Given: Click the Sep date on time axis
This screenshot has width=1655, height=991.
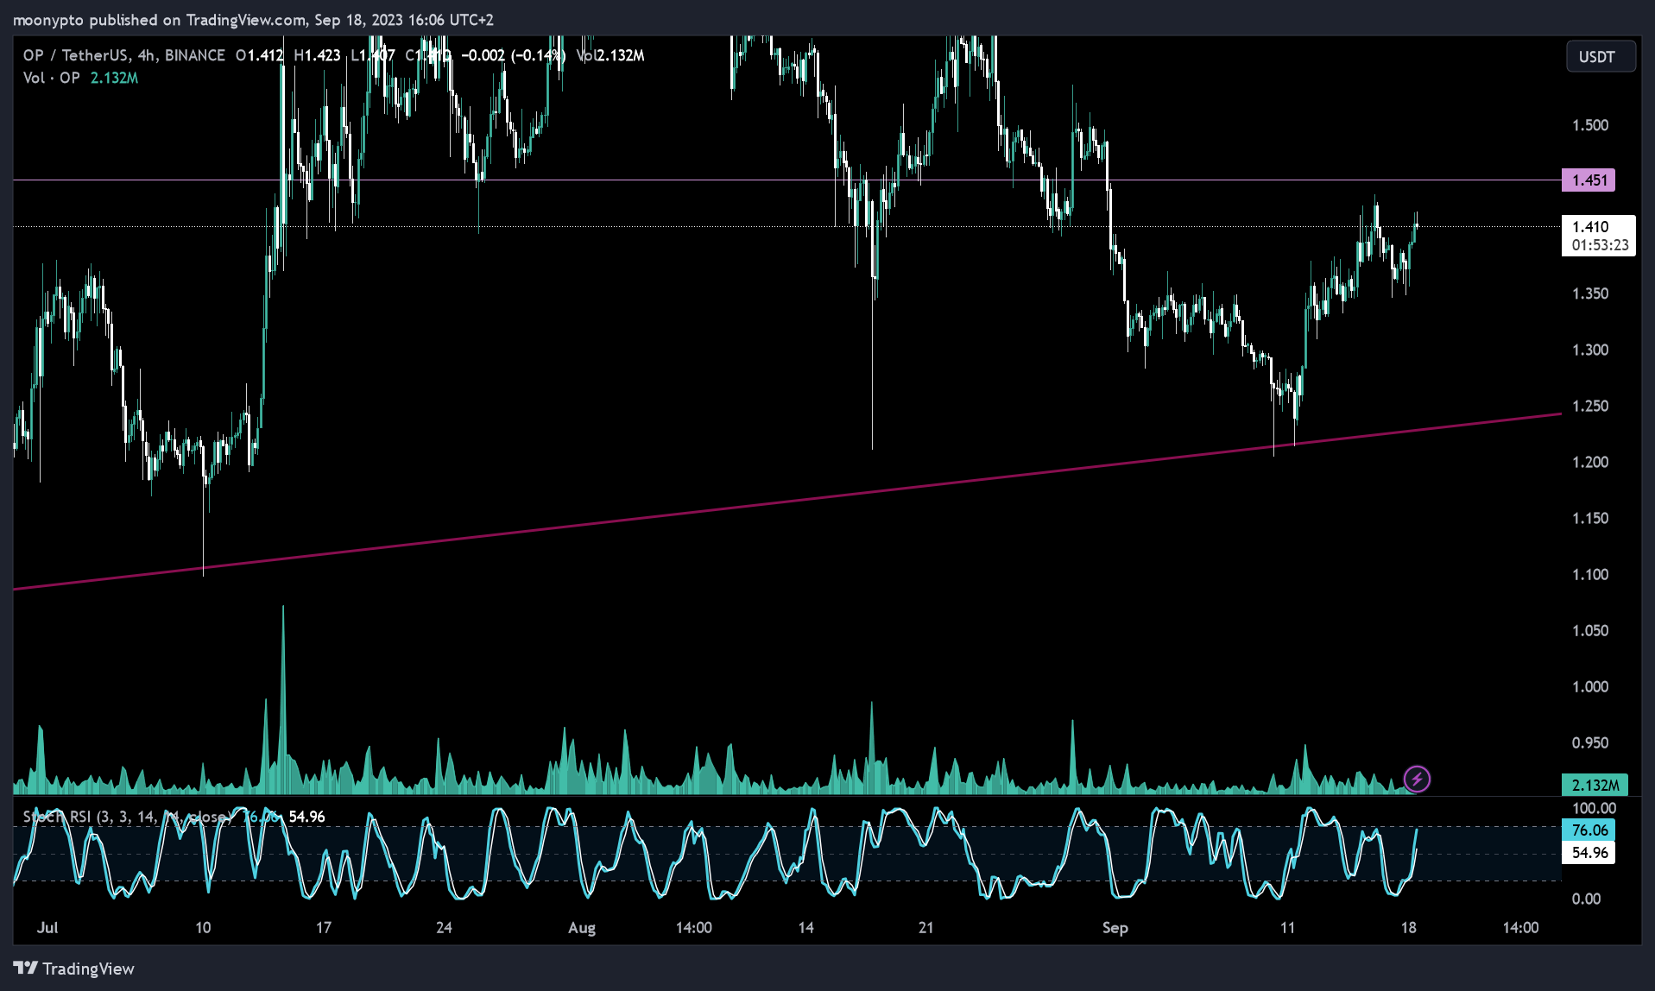Looking at the screenshot, I should (x=1115, y=928).
